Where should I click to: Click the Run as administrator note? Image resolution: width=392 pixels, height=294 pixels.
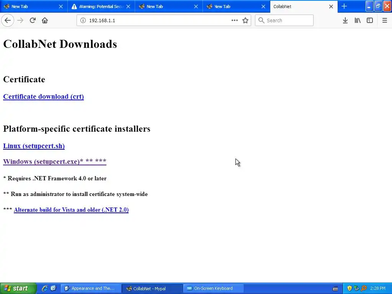(75, 194)
